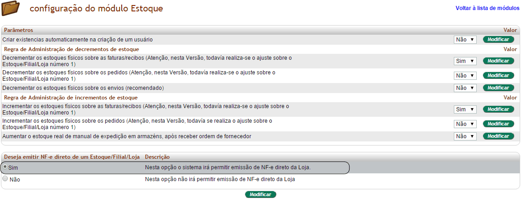This screenshot has height=203, width=522.
Task: Open dropdown for Aumentar o estoque real
Action: (465, 136)
